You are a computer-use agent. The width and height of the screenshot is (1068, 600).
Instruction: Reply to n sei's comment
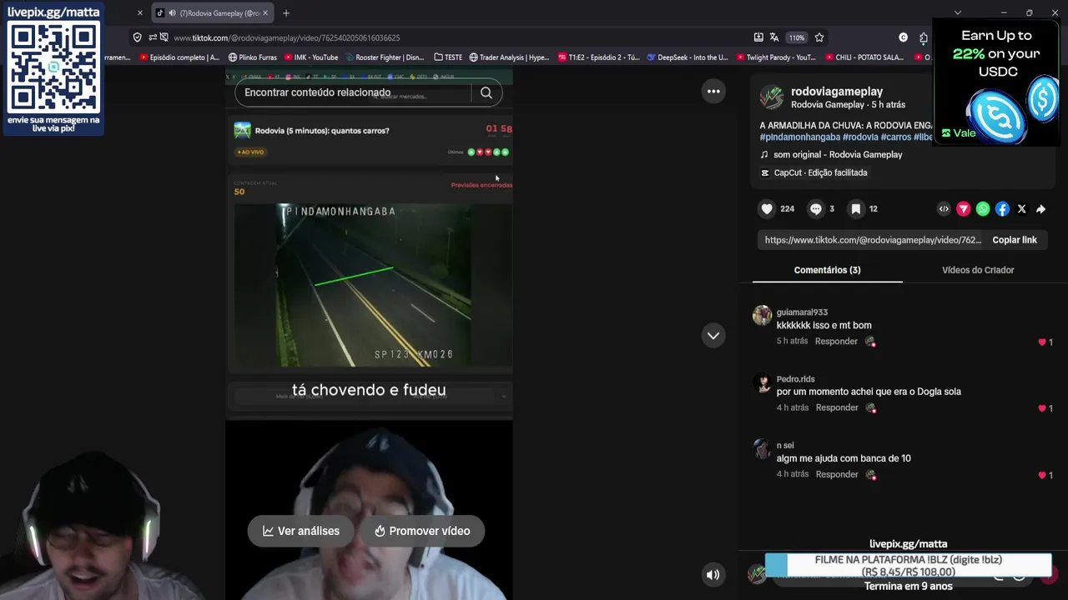click(x=836, y=474)
